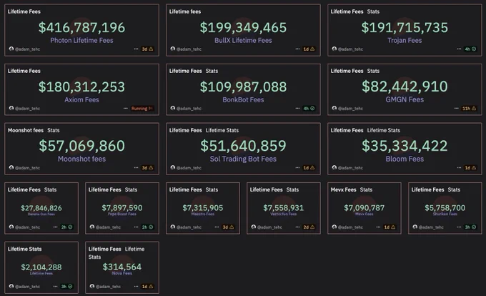Image resolution: width=486 pixels, height=296 pixels.
Task: Open @adam_tehc profile link on GMGN card
Action: pyautogui.click(x=350, y=109)
